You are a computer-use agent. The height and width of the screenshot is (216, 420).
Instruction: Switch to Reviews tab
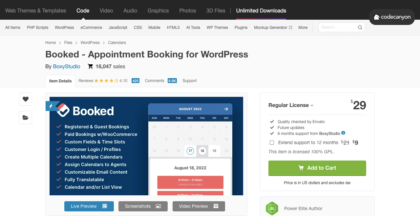86,81
